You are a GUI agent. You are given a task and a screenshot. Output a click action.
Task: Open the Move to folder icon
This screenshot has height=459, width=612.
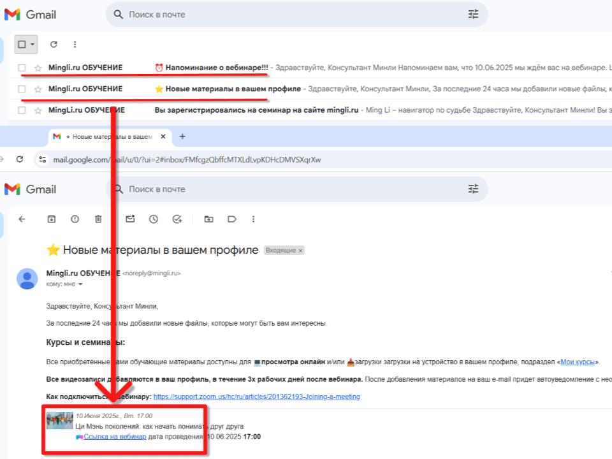(208, 219)
